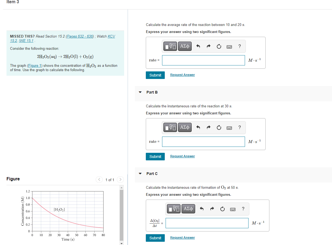Viewport: 332px width, 245px height.
Task: Open keyboard shortcuts in Part A toolbar
Action: coord(229,47)
